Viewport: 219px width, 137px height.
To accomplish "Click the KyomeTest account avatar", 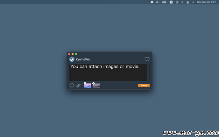I will click(x=72, y=59).
